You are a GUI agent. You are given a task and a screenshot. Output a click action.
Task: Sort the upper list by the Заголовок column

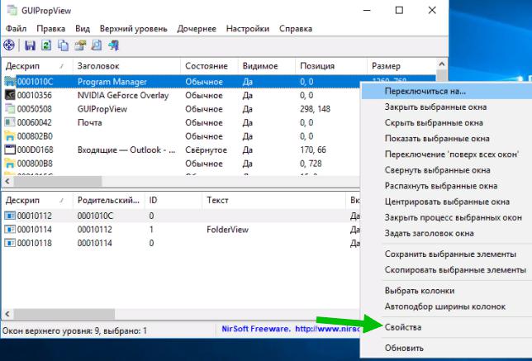pyautogui.click(x=126, y=66)
